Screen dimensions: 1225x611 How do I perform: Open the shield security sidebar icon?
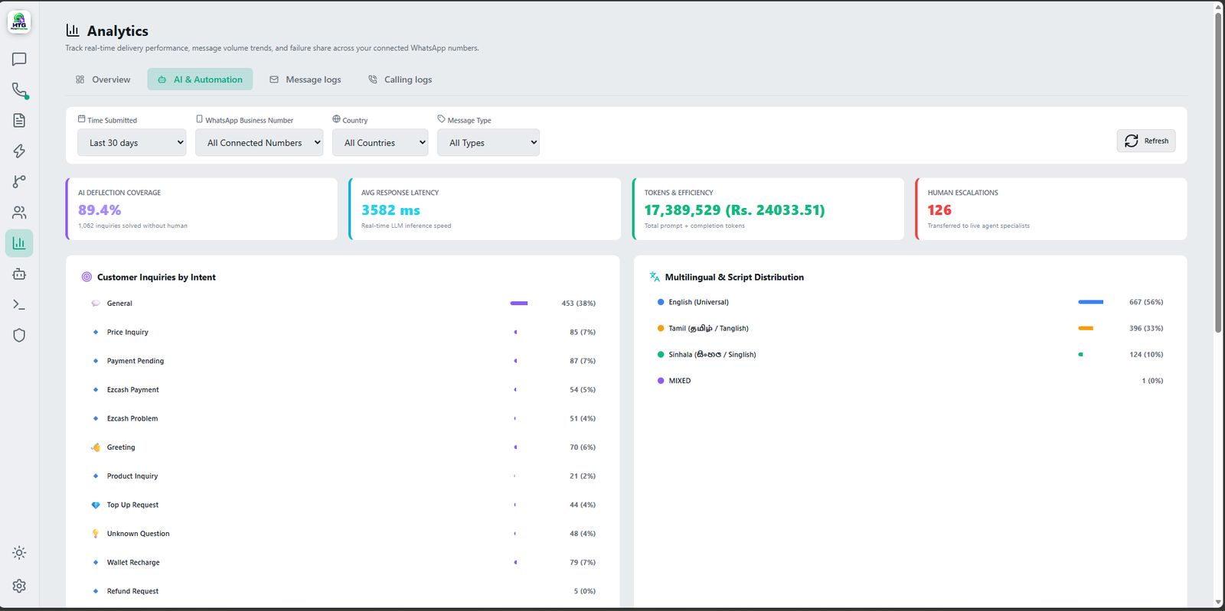point(19,335)
